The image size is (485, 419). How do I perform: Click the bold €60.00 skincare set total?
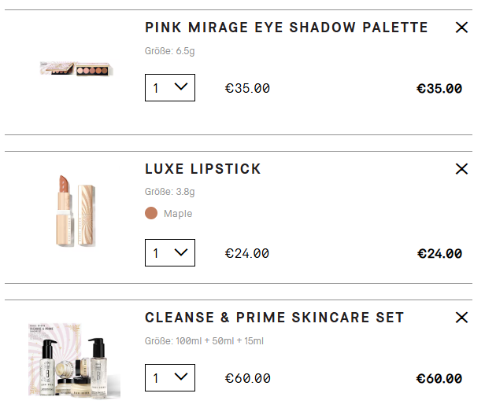point(439,379)
